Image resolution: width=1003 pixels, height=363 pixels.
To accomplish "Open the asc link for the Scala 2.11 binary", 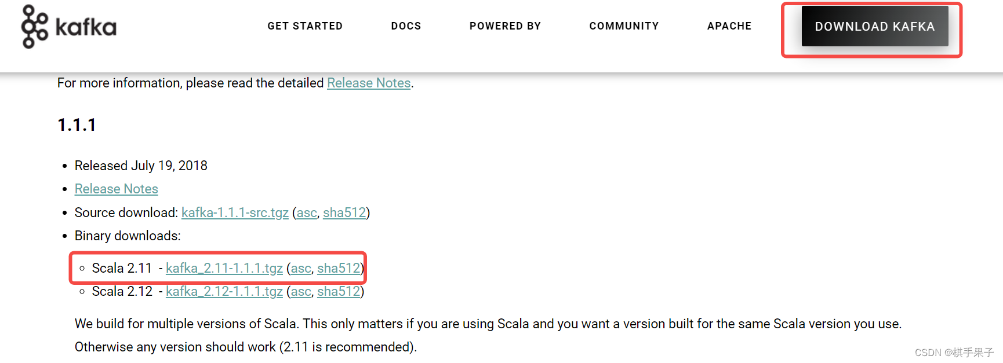I will click(300, 268).
